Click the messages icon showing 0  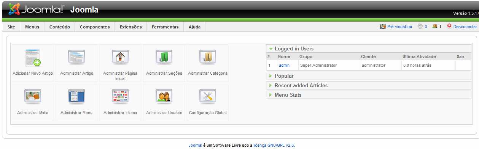tap(420, 27)
